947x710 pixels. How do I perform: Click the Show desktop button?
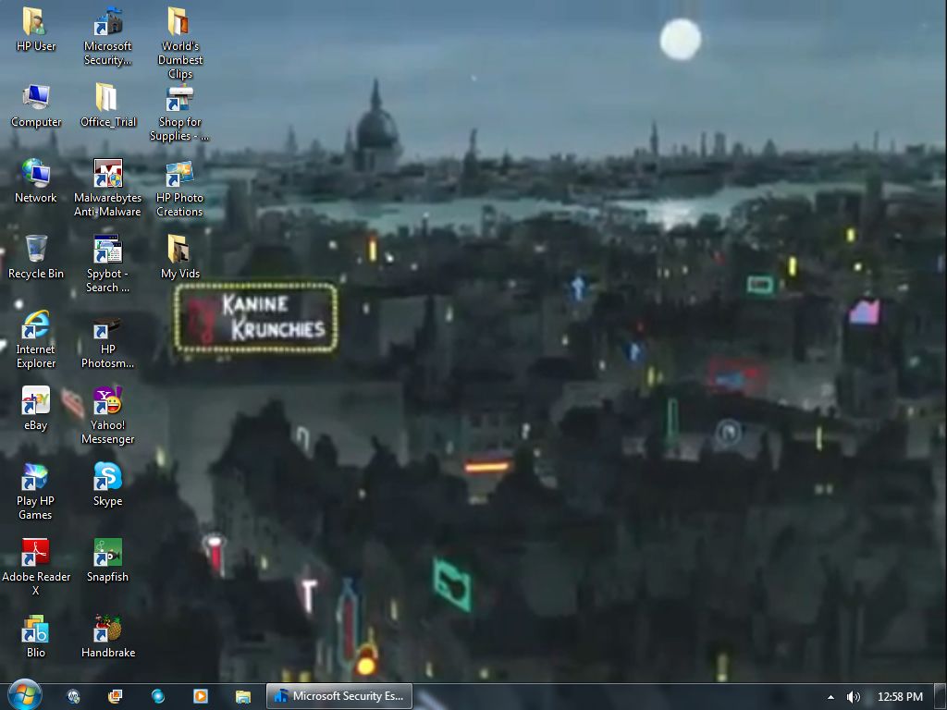(941, 697)
